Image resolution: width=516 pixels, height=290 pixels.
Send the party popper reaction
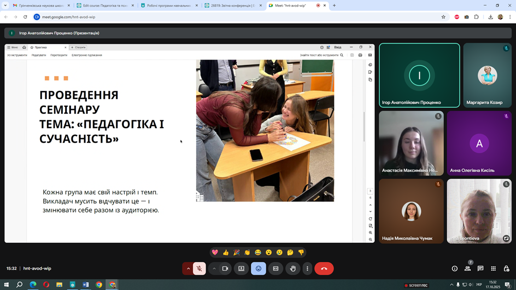pos(236,253)
